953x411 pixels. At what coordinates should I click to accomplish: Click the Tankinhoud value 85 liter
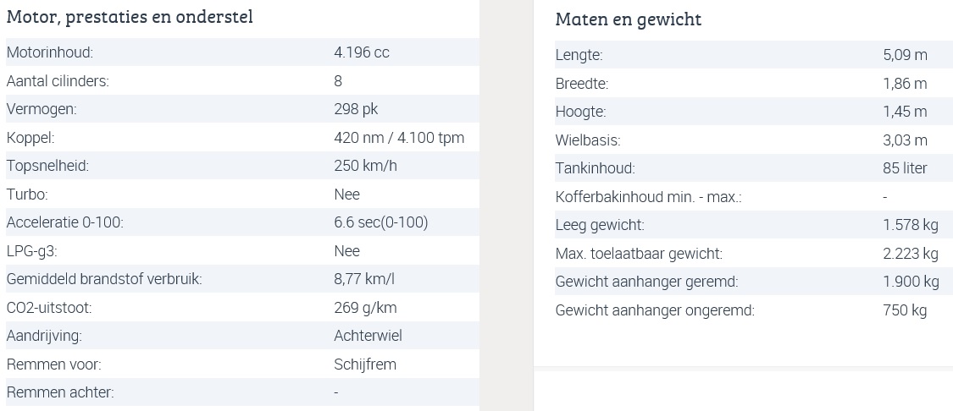905,168
